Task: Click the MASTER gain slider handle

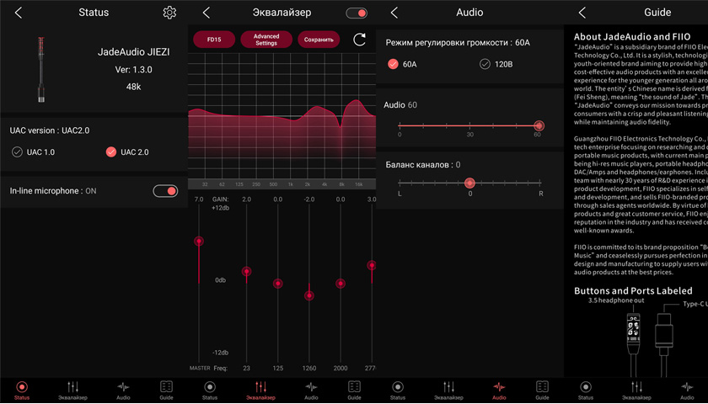Action: pyautogui.click(x=199, y=242)
